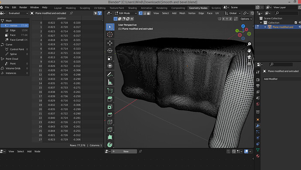Image resolution: width=301 pixels, height=170 pixels.
Task: Click the blue Z axis gizmo
Action: 243,26
